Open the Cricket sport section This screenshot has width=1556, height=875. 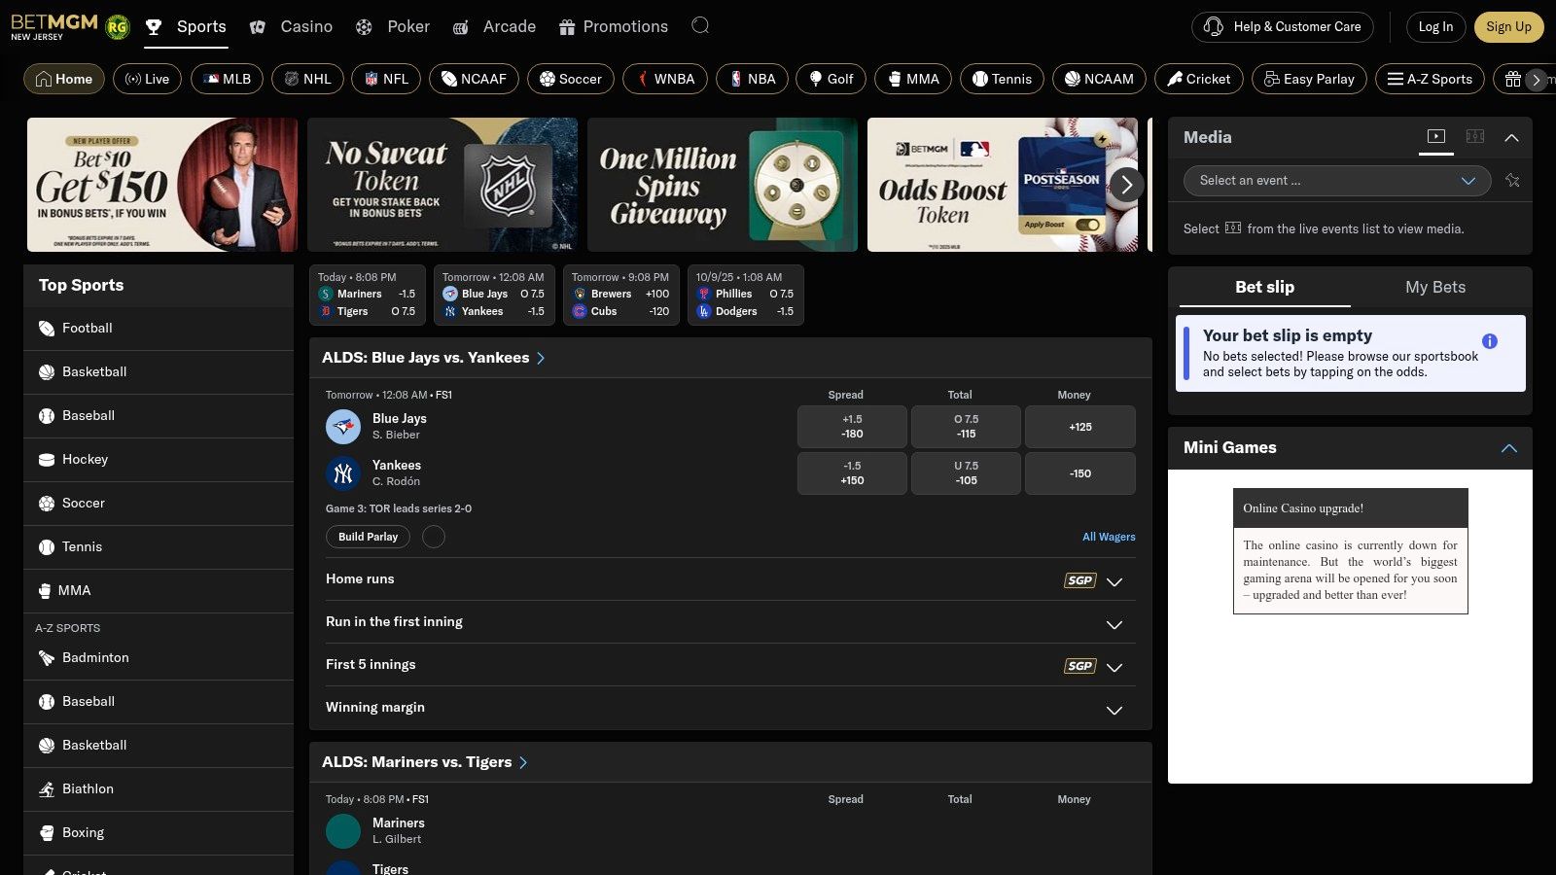[x=1198, y=79]
